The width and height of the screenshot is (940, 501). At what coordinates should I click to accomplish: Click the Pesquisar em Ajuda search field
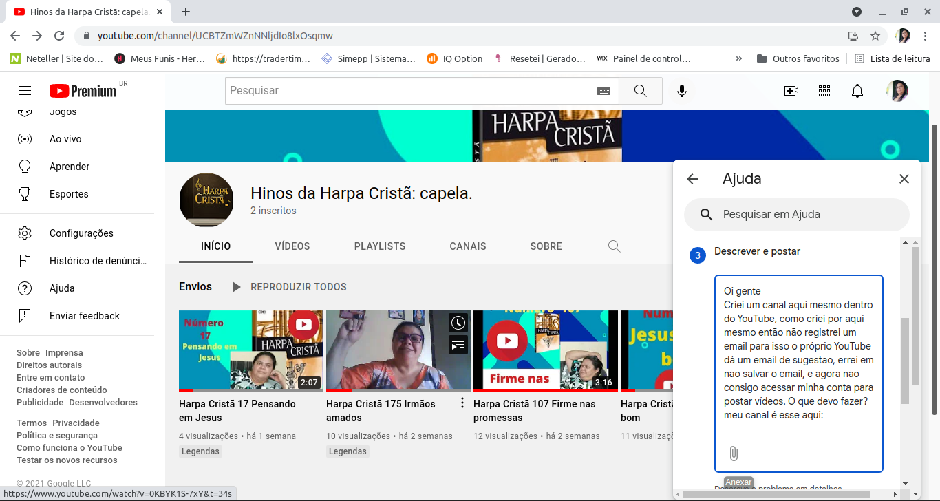pos(797,215)
